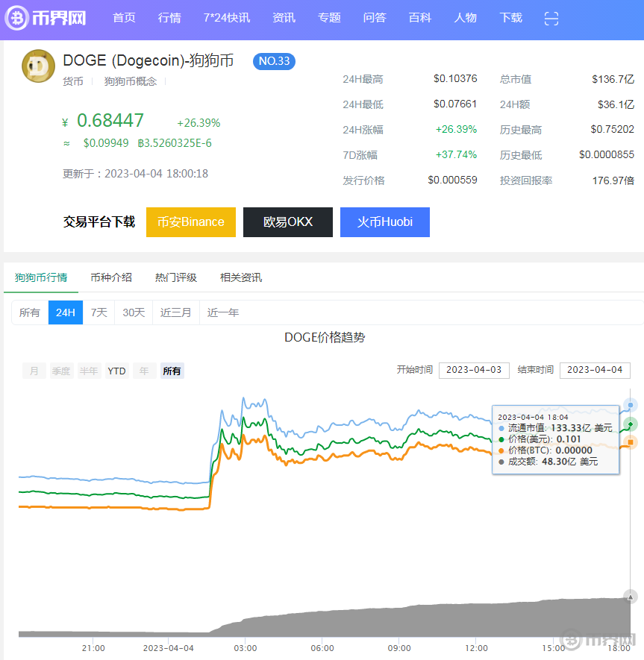Click the YTD chart zoom button
The image size is (644, 660).
pos(116,371)
